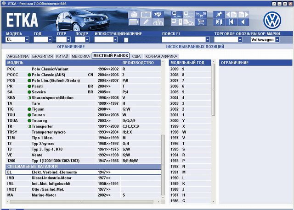
Task: Click the help question mark in title bar
Action: (274, 4)
